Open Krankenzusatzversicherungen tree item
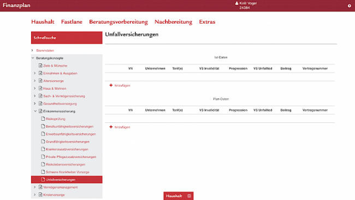This screenshot has width=355, height=200. tap(67, 149)
